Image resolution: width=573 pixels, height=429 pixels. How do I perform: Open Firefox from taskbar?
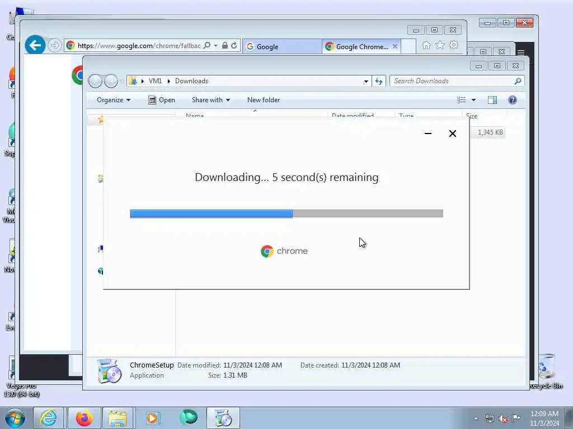84,418
